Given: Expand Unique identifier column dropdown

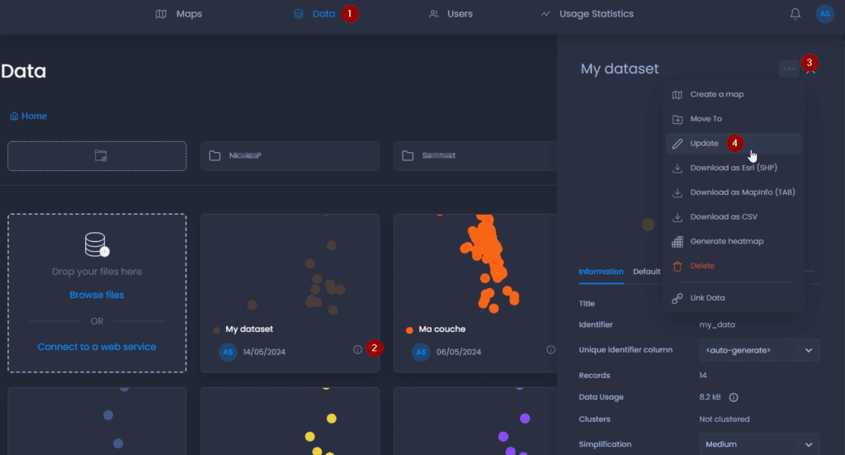Looking at the screenshot, I should [759, 350].
